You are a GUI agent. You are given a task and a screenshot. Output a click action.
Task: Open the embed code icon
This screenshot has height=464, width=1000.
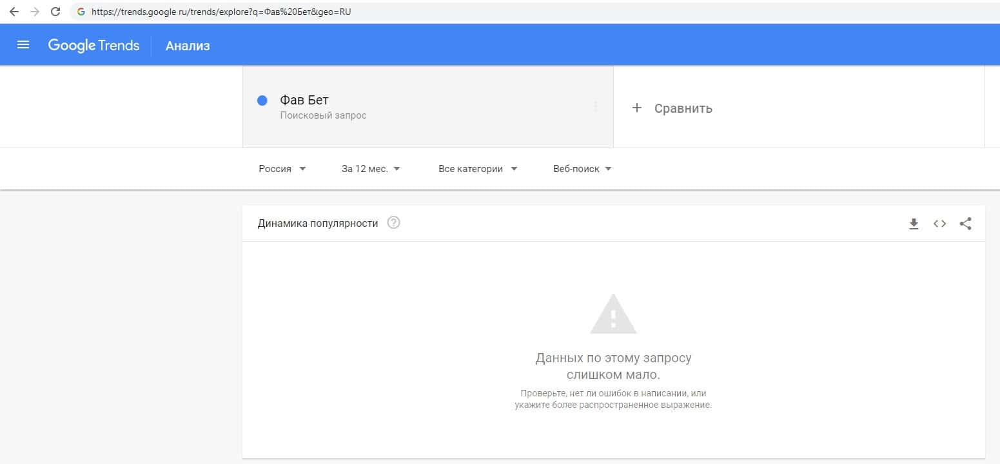click(x=939, y=224)
